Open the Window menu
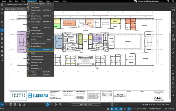The width and height of the screenshot is (176, 111). point(56,1)
